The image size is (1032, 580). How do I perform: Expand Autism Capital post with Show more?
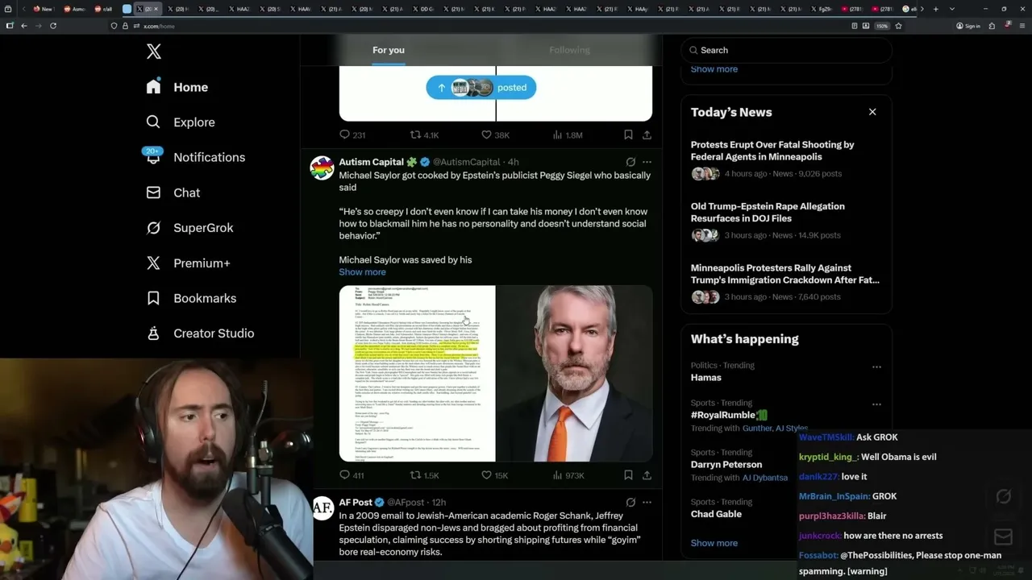362,272
